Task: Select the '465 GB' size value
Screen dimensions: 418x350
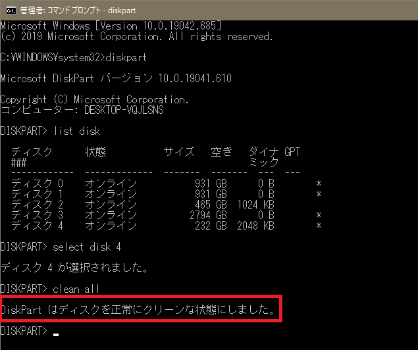Action: [211, 205]
